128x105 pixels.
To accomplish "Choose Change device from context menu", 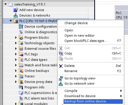I will coord(76,23).
